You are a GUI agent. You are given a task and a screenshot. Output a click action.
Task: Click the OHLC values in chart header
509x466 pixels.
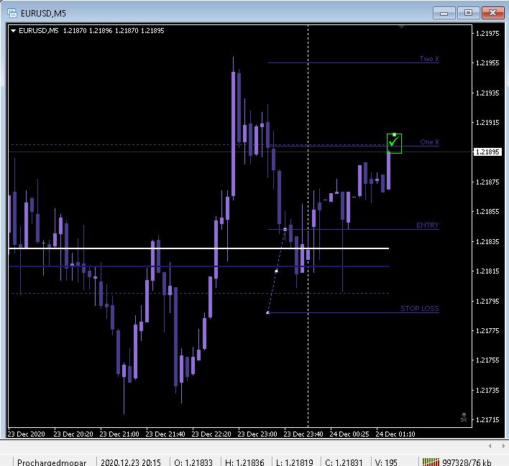coord(114,31)
